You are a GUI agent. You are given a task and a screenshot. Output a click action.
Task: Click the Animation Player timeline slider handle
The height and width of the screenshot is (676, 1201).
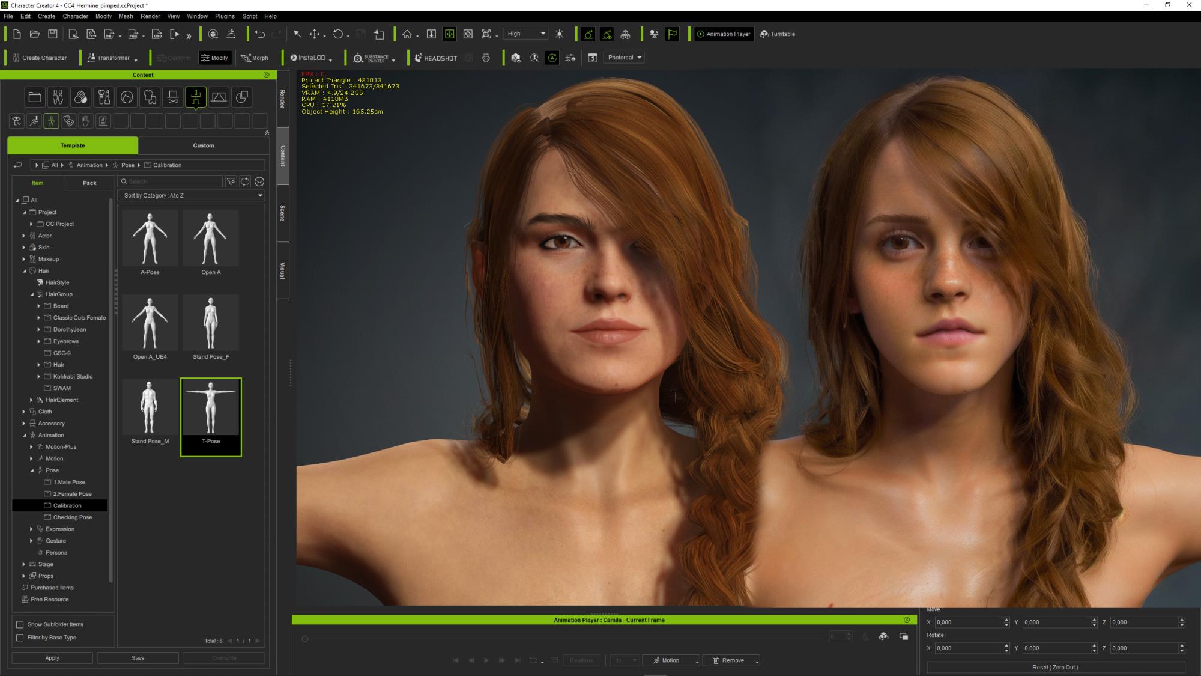tap(305, 639)
